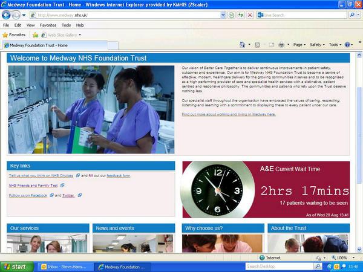Click external link icon beside Twitter link

[80, 195]
